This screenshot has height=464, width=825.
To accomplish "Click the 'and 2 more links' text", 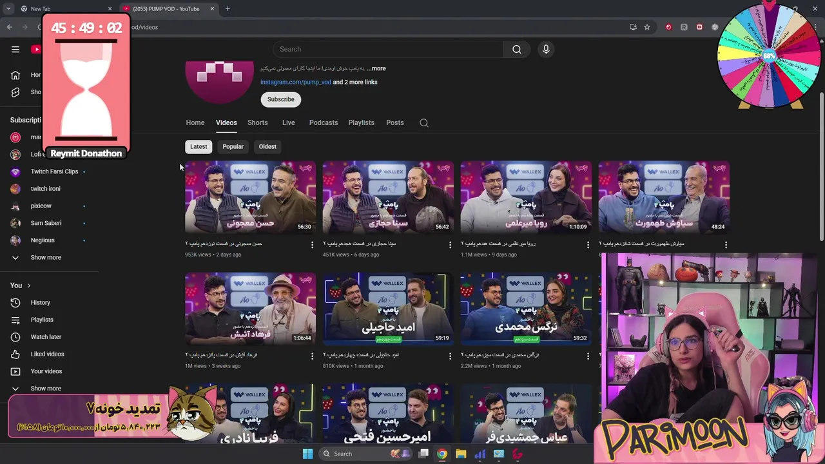I will pyautogui.click(x=355, y=82).
